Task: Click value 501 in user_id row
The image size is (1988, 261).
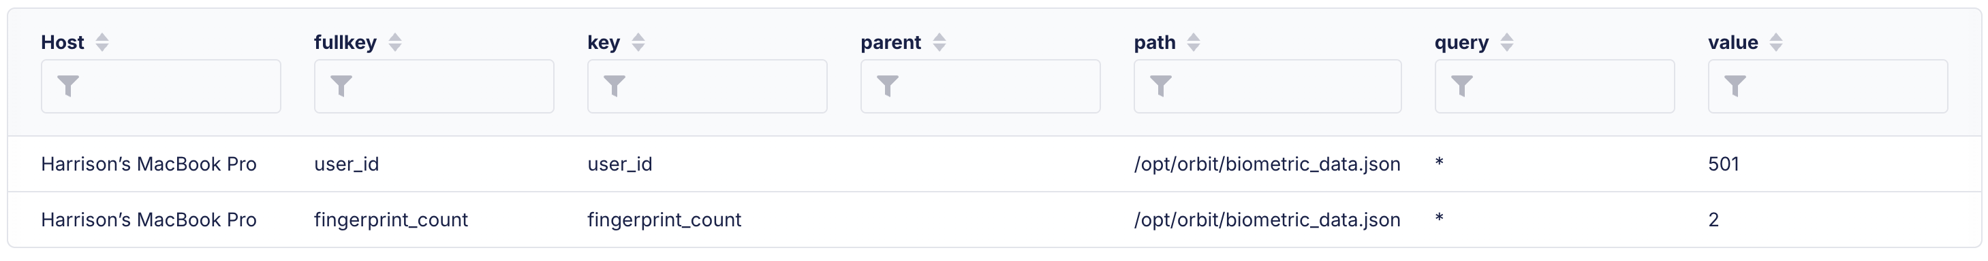Action: (1723, 164)
